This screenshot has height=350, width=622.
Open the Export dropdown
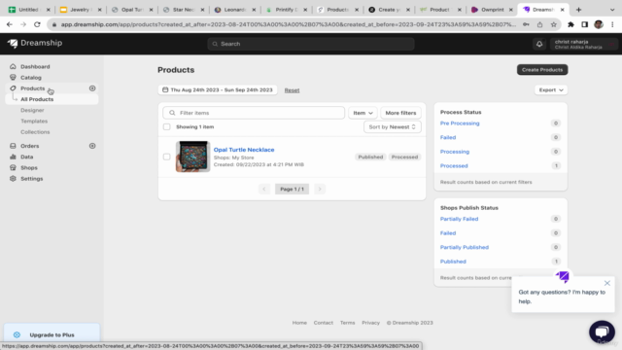(551, 90)
